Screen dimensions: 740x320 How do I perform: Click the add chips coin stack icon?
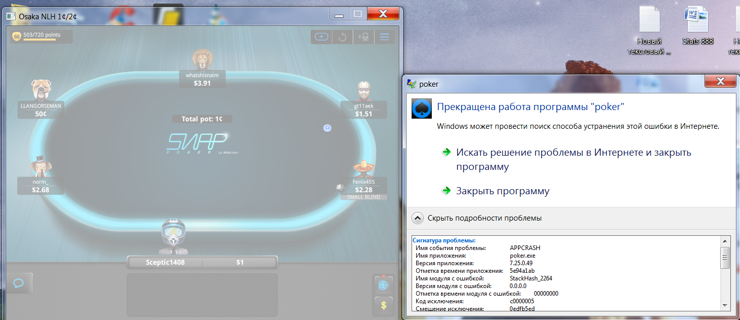(384, 286)
